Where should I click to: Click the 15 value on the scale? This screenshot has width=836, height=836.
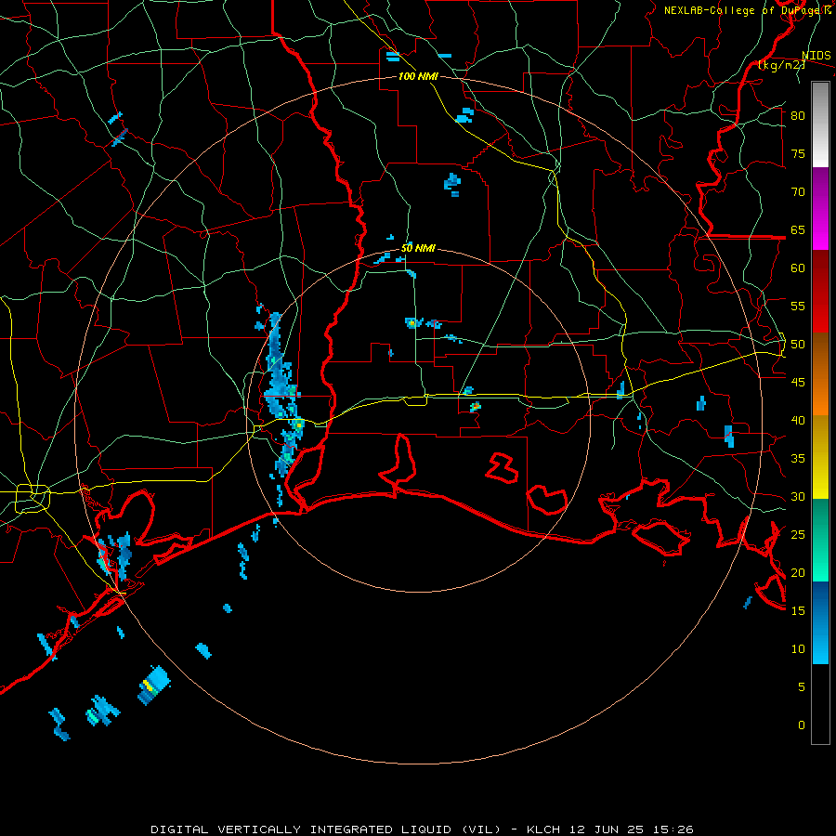[x=798, y=611]
